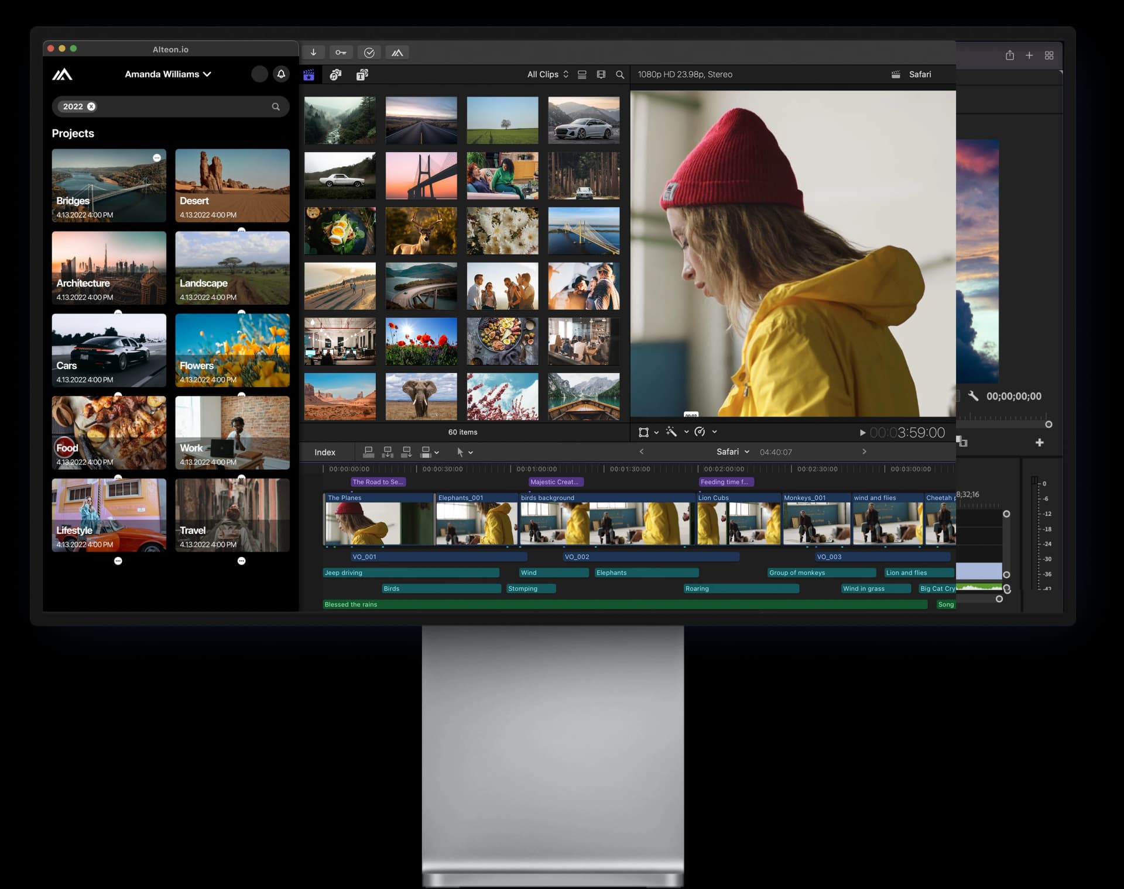This screenshot has height=889, width=1124.
Task: Click the Retime speedometer icon
Action: 700,432
